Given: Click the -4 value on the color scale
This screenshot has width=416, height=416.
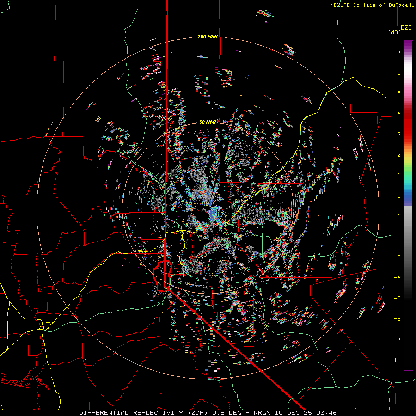Looking at the screenshot, I should (x=397, y=278).
